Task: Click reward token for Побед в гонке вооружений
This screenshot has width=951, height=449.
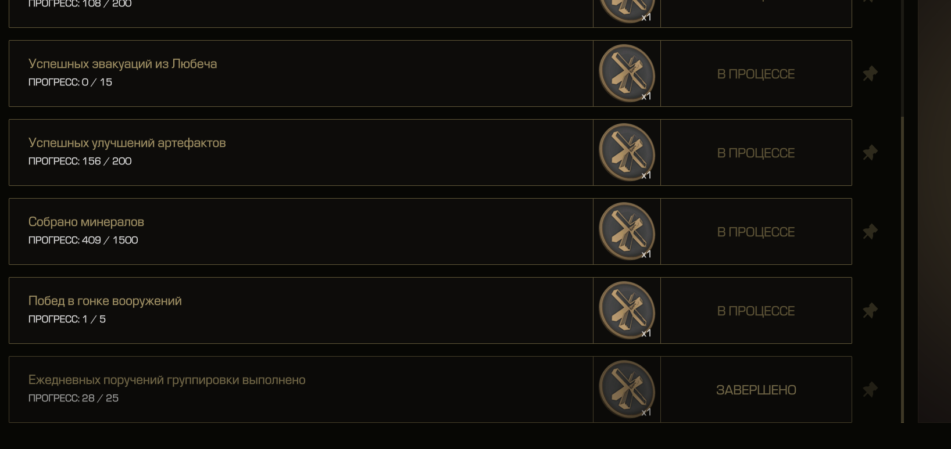Action: 627,311
